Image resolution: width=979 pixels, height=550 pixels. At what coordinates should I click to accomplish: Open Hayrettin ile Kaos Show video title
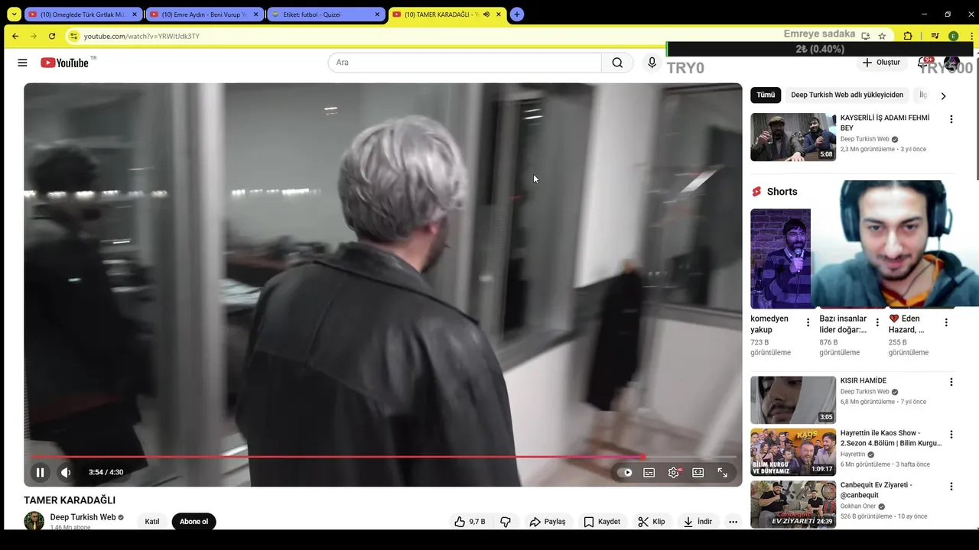(891, 438)
